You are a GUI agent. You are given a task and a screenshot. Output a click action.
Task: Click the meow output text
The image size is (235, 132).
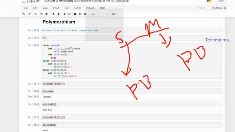tap(46, 131)
